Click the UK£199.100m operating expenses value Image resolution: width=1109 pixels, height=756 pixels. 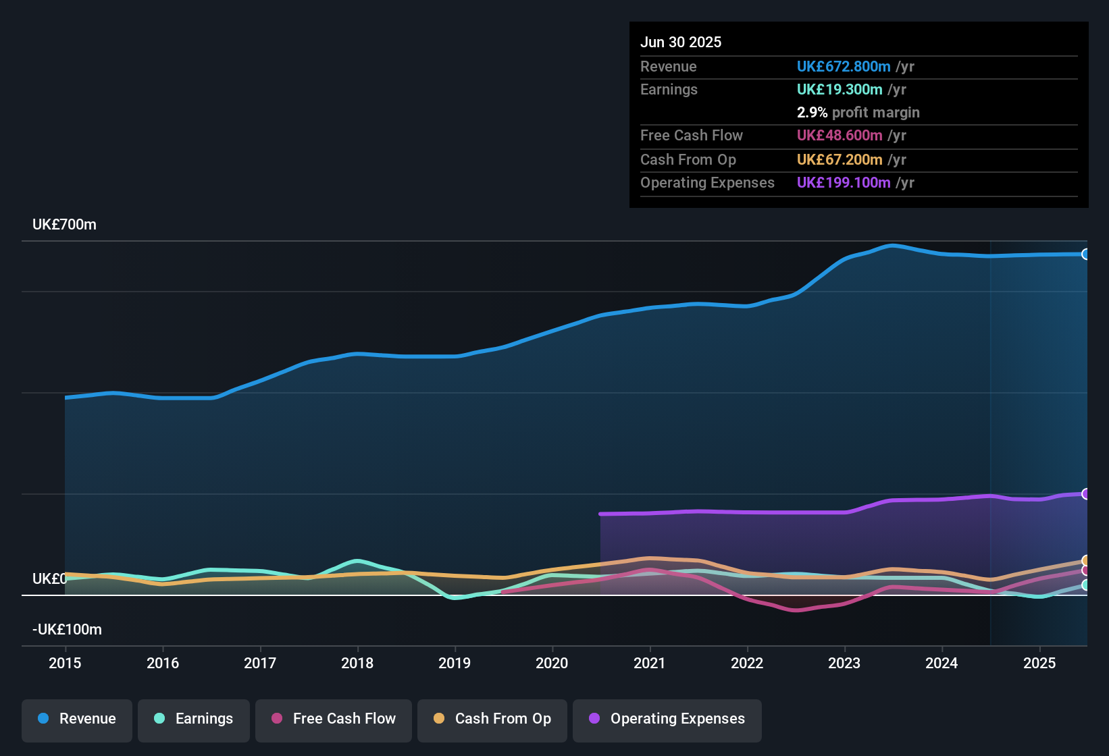click(x=843, y=183)
